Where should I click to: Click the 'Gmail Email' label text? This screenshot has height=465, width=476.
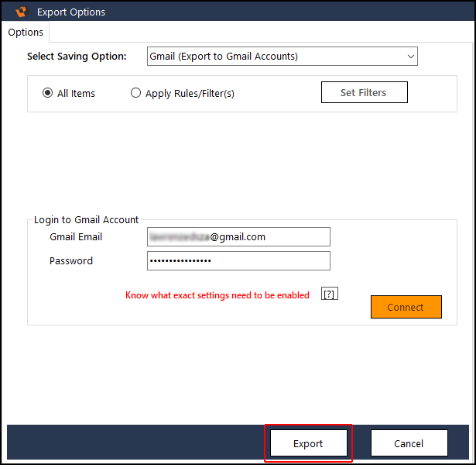(x=76, y=236)
